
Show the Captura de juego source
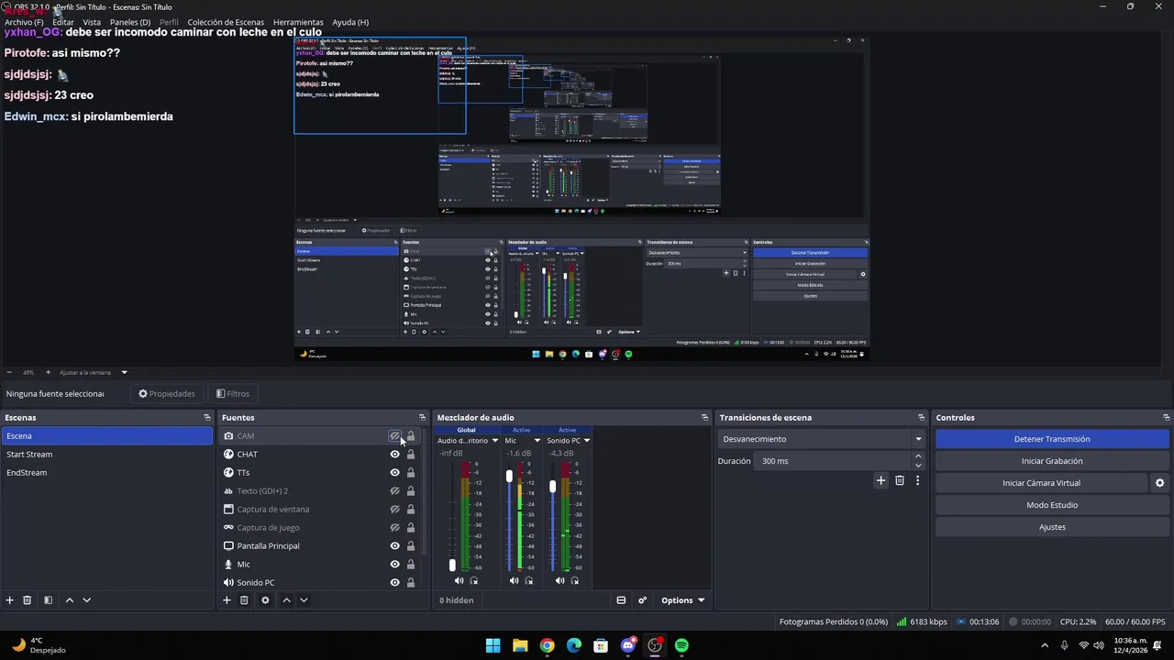click(x=394, y=528)
